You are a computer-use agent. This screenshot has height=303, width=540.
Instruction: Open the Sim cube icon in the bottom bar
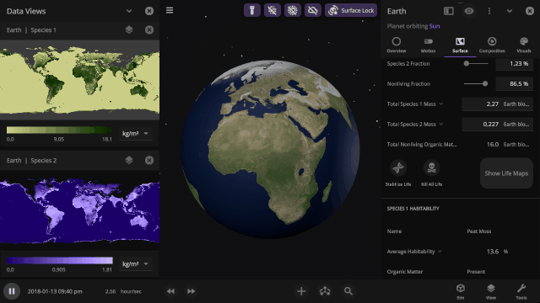pyautogui.click(x=461, y=291)
